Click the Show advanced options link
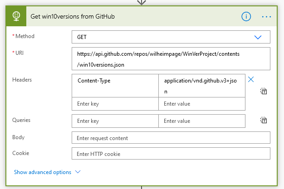The image size is (284, 189). point(43,172)
